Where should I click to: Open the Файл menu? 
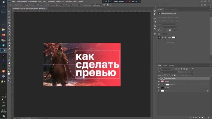click(x=14, y=1)
